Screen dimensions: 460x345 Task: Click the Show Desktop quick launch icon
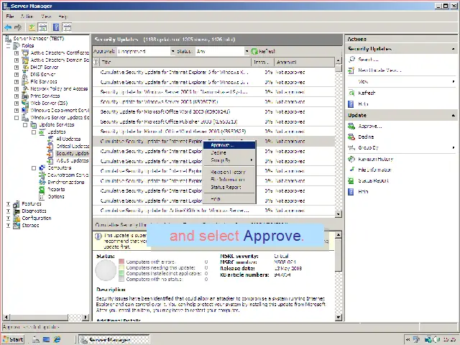(x=46, y=339)
